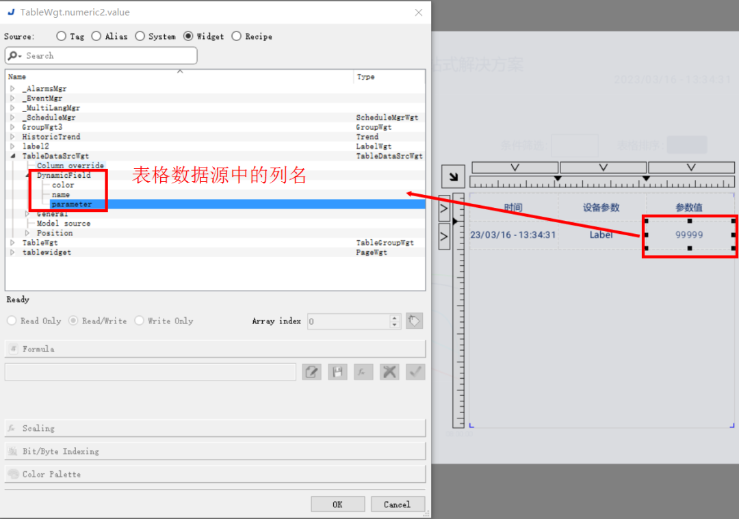Open the search magnifier options dropdown
739x519 pixels.
pos(14,55)
